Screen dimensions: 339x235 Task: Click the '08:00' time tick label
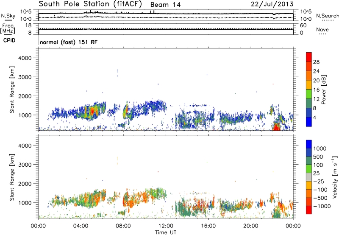click(x=123, y=226)
